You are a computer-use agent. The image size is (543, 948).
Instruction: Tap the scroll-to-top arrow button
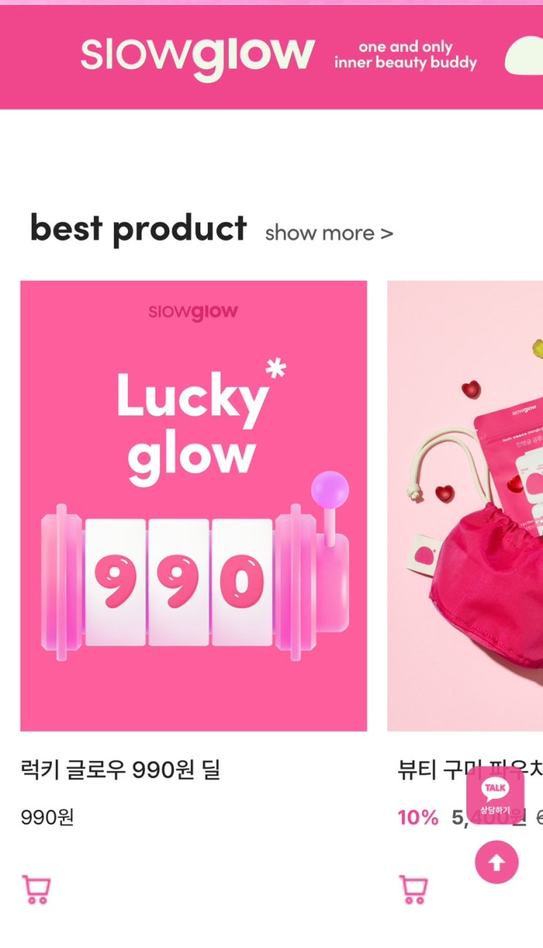(x=497, y=862)
